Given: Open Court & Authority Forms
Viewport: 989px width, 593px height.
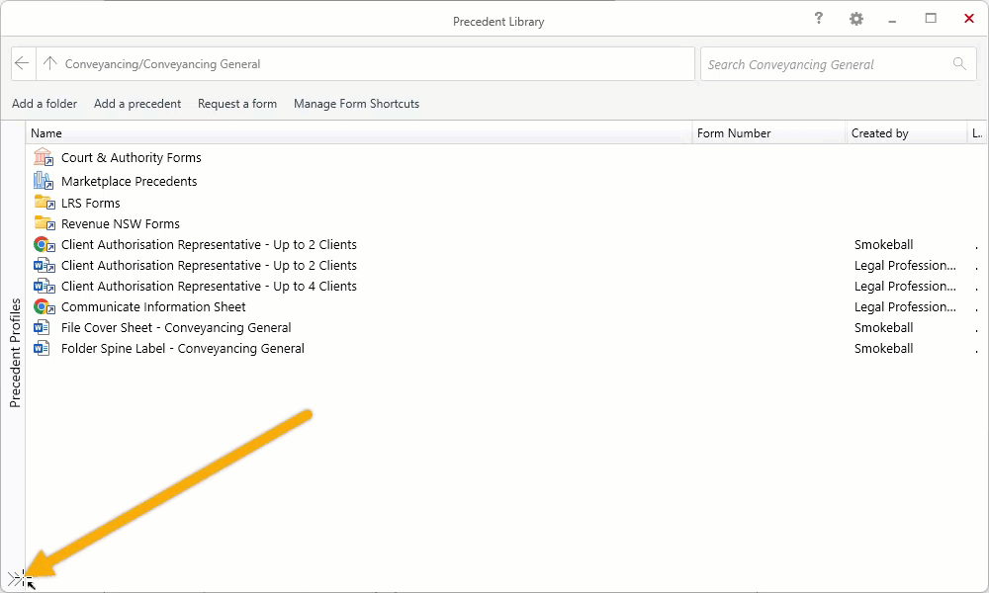Looking at the screenshot, I should pos(132,157).
